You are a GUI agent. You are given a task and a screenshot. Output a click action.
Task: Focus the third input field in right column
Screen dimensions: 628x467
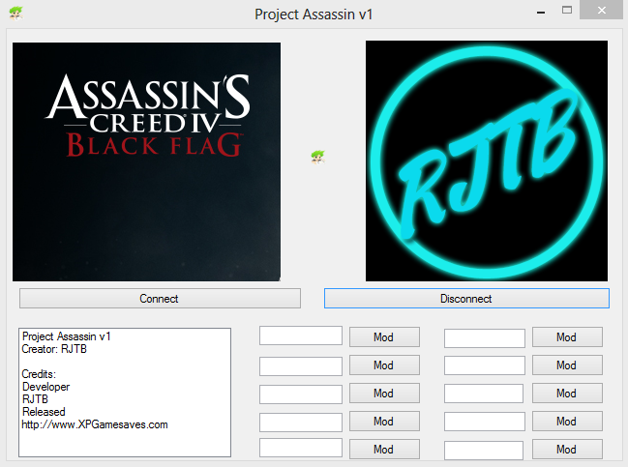(x=485, y=394)
